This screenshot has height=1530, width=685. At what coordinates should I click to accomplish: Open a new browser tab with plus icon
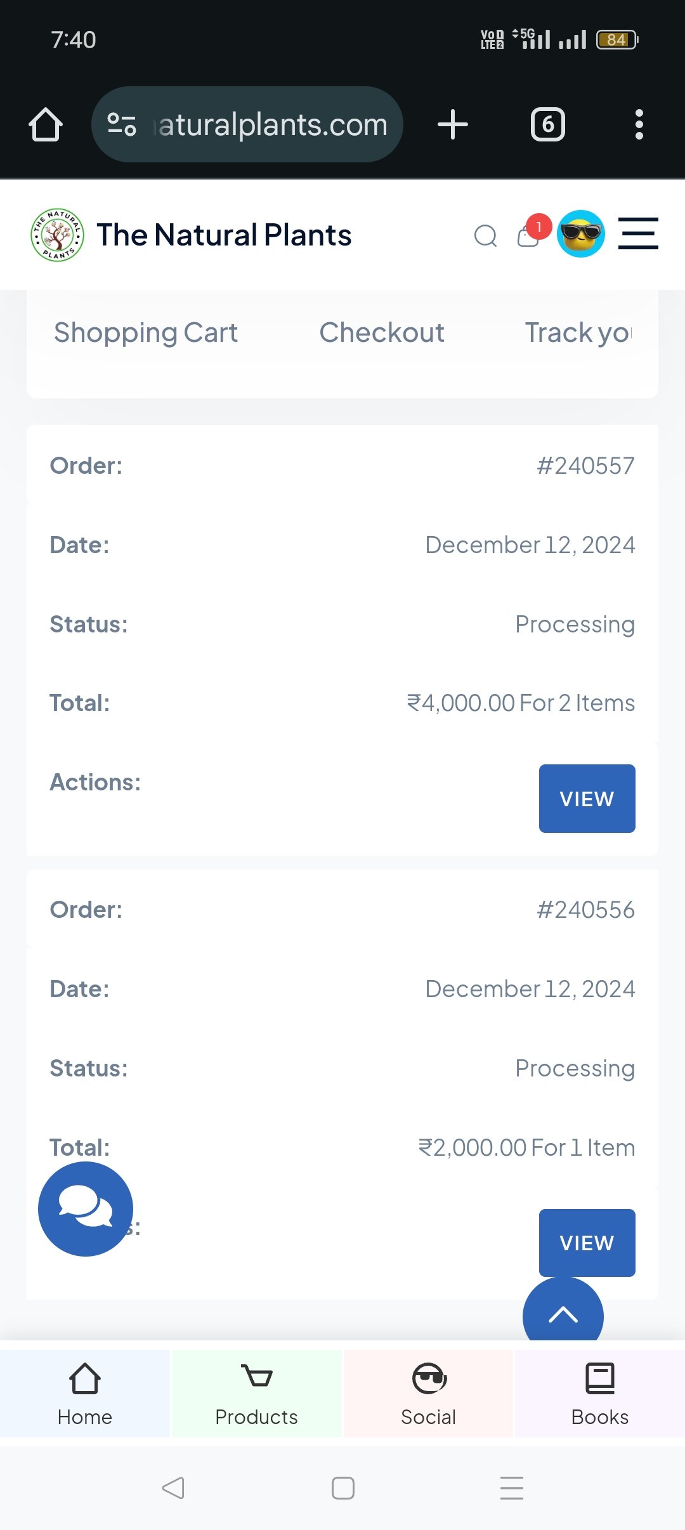(453, 124)
